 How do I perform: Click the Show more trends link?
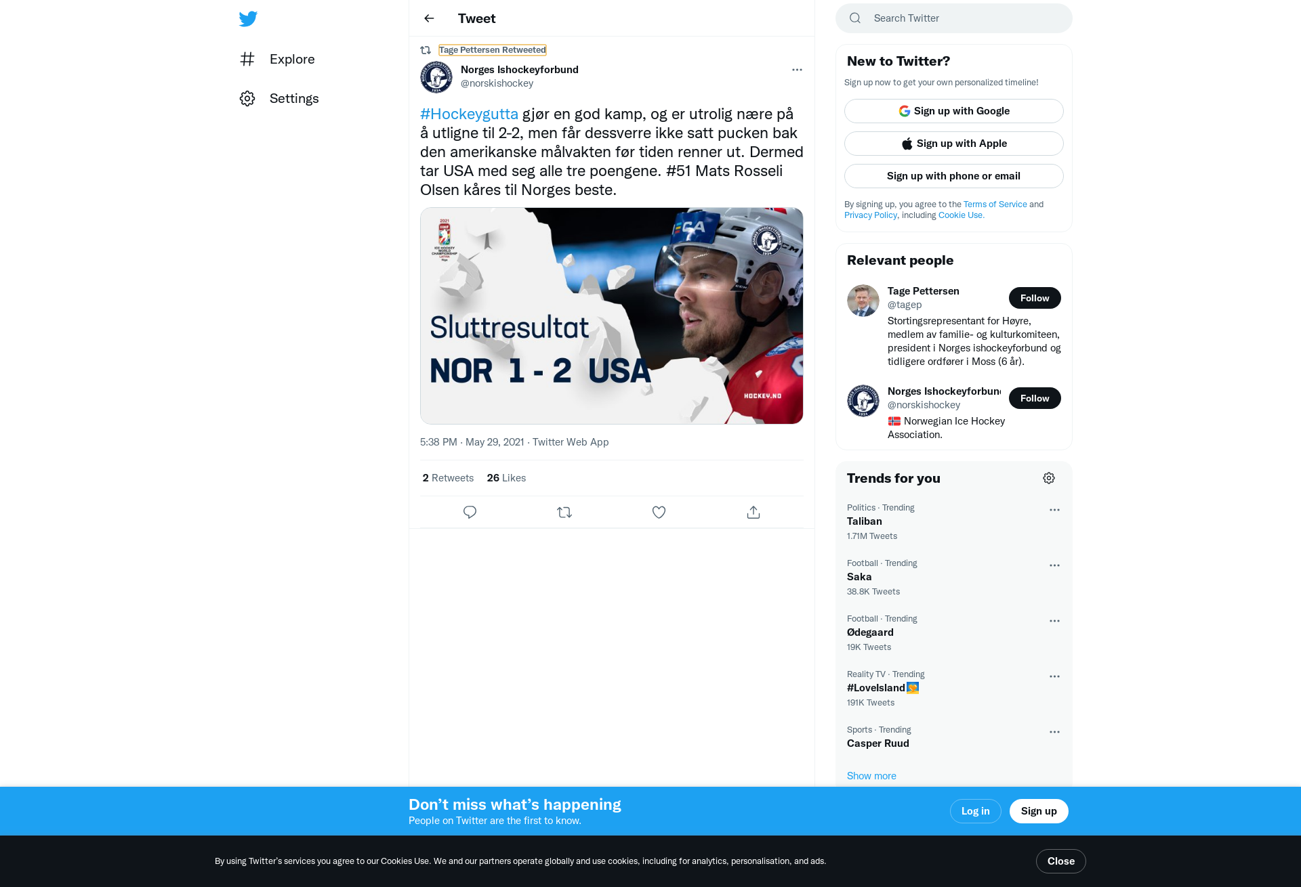point(871,776)
